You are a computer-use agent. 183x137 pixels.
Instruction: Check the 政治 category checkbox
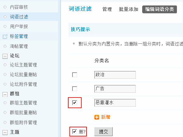75,75
